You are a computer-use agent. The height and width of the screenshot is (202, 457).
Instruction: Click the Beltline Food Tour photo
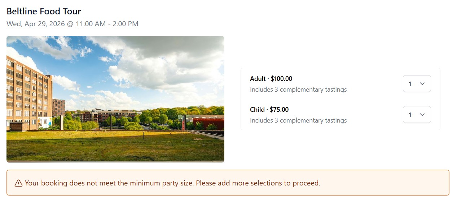tap(115, 99)
